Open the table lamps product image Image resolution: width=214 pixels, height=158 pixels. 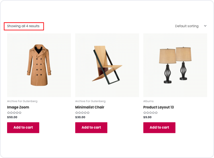point(175,65)
